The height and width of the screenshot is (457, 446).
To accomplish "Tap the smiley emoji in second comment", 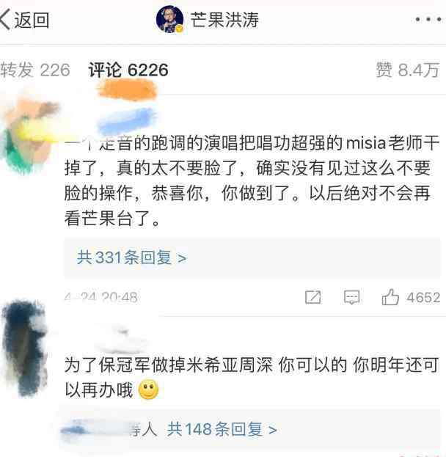I will (x=149, y=390).
